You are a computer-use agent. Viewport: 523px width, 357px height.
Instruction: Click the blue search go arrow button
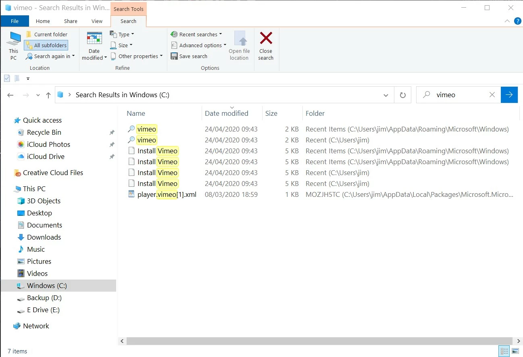coord(509,95)
